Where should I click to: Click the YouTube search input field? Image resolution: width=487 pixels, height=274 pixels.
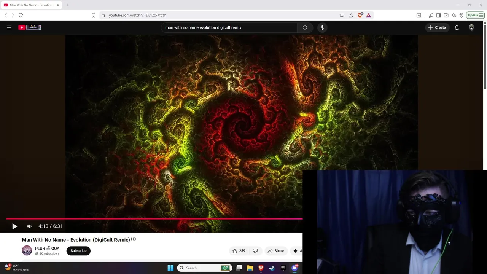(x=229, y=27)
